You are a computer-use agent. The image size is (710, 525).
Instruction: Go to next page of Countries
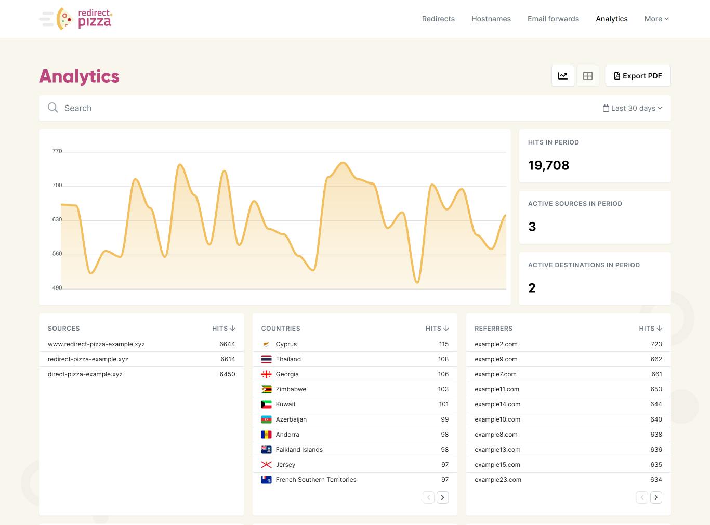click(442, 497)
